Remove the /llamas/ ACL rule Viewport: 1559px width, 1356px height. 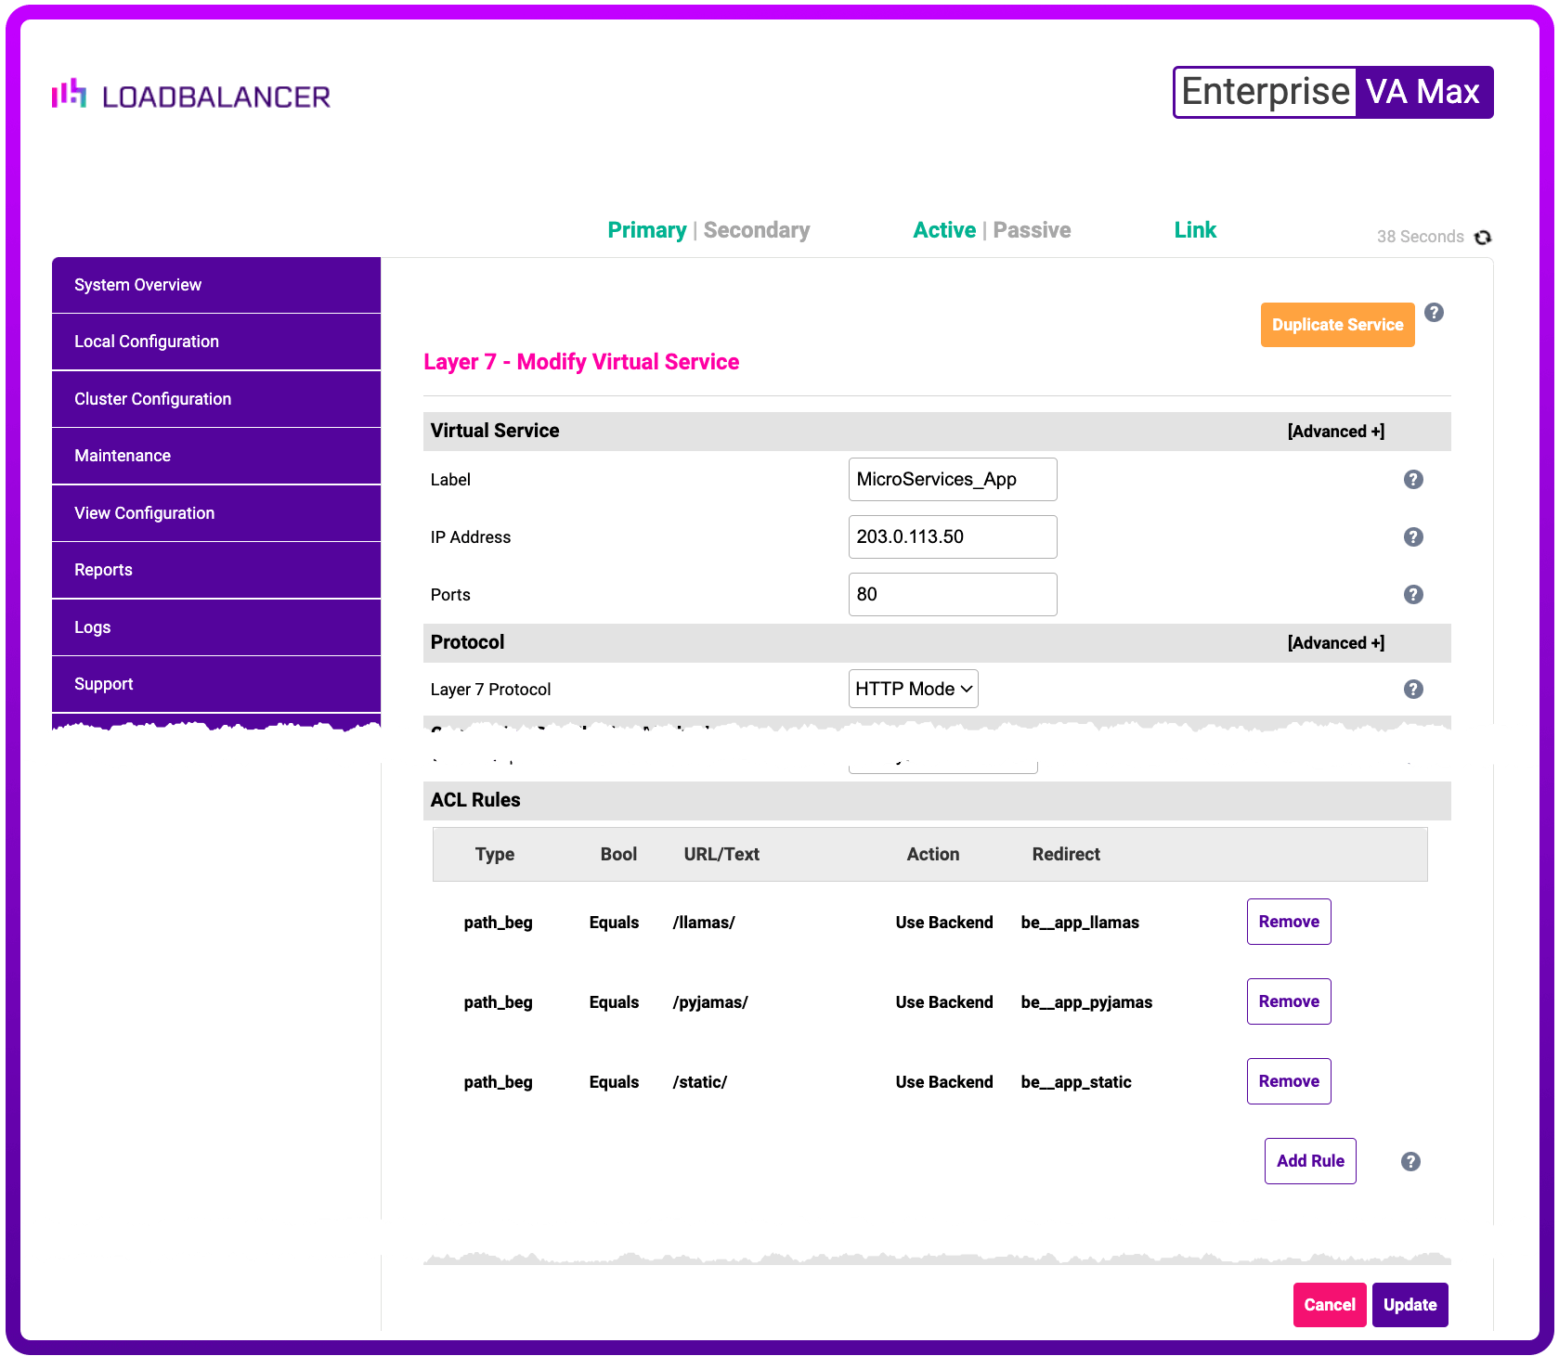pyautogui.click(x=1288, y=922)
